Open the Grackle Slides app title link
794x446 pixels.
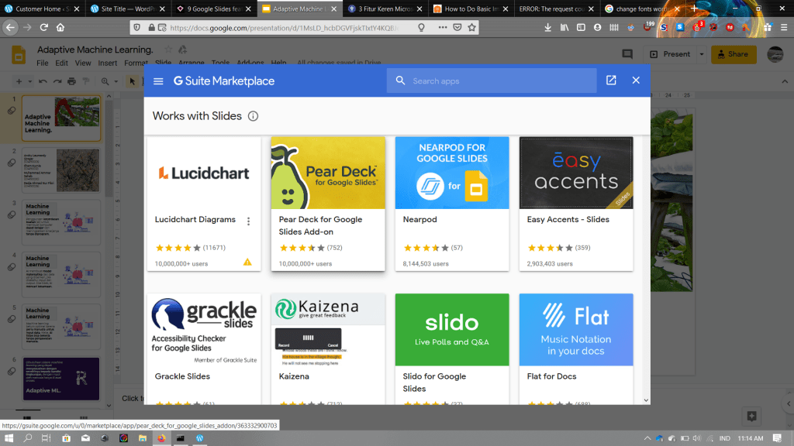point(182,376)
